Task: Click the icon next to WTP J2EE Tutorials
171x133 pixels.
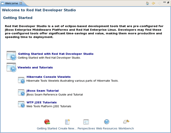Action: [x=21, y=104]
